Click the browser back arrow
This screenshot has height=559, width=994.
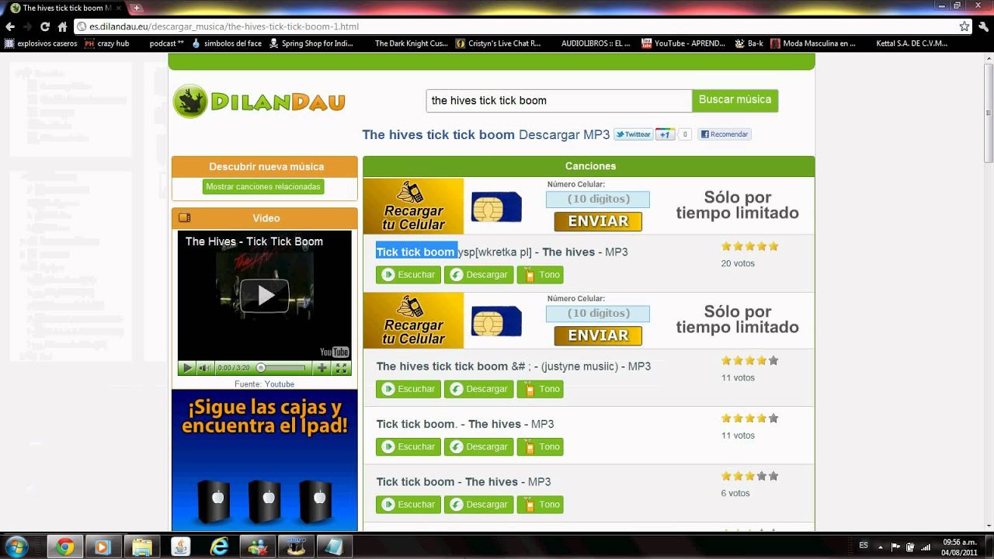tap(10, 26)
